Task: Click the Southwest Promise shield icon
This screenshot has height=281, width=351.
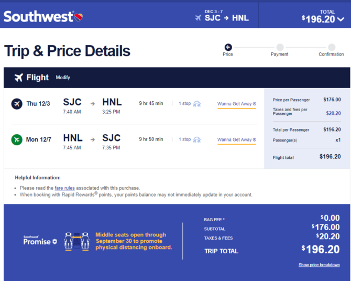Action: 54,242
